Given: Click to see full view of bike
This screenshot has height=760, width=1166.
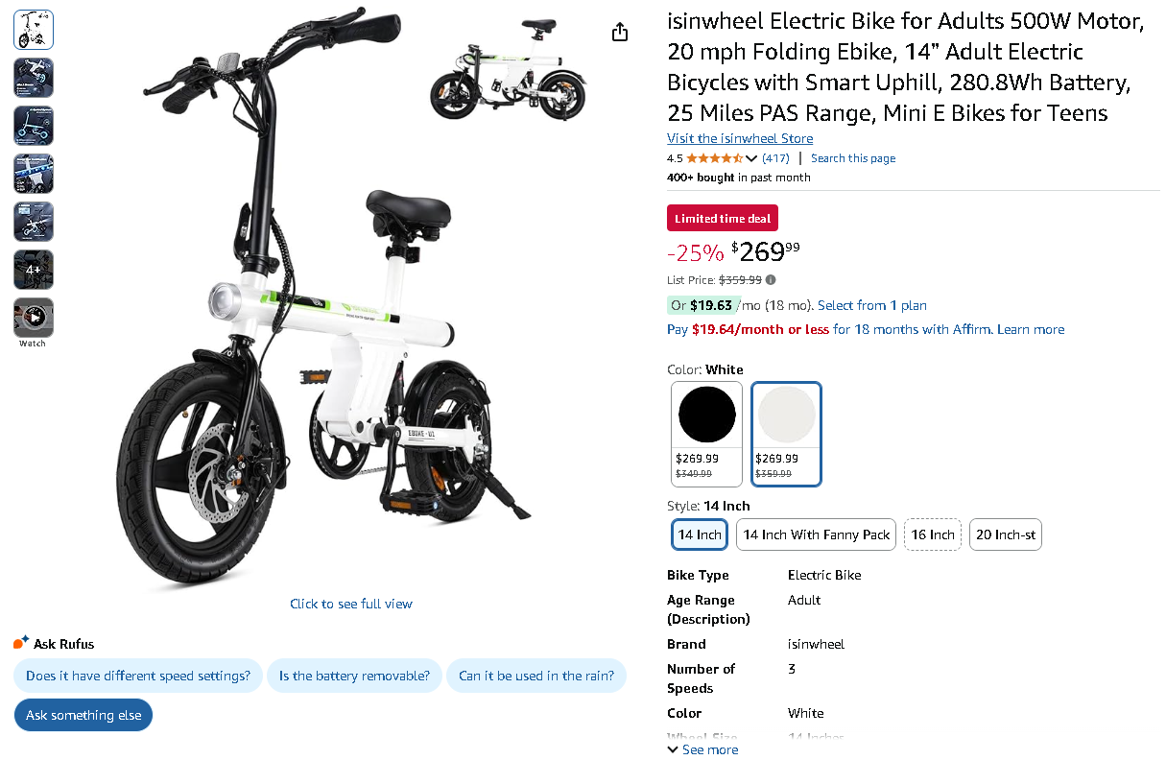Looking at the screenshot, I should (x=351, y=604).
